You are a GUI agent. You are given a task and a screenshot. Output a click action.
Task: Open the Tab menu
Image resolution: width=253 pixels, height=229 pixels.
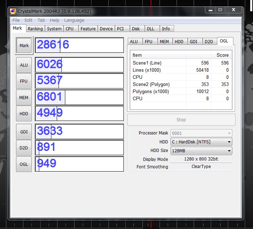coord(41,20)
